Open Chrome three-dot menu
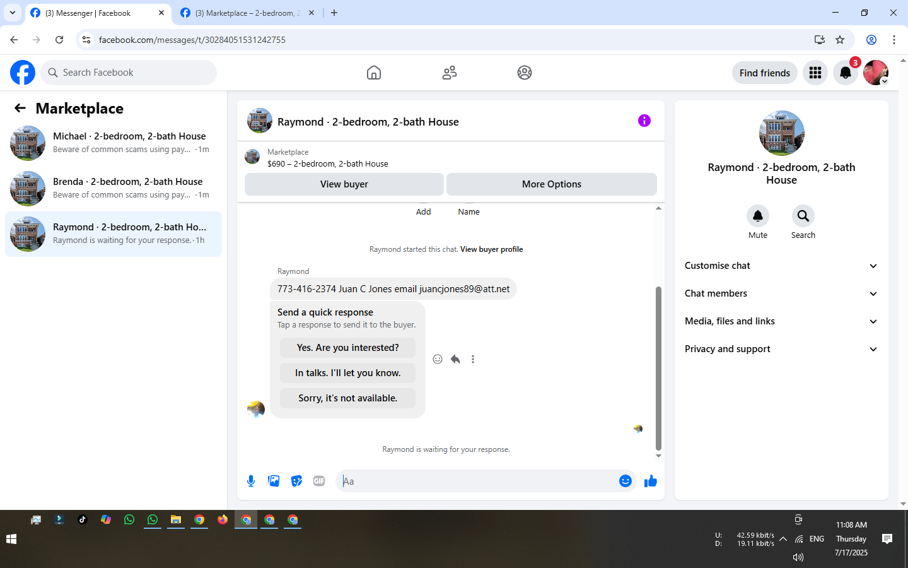 click(x=894, y=40)
